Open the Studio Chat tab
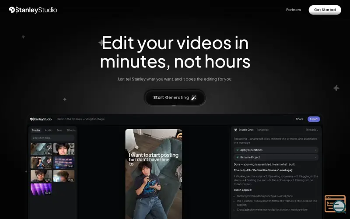 pos(246,130)
